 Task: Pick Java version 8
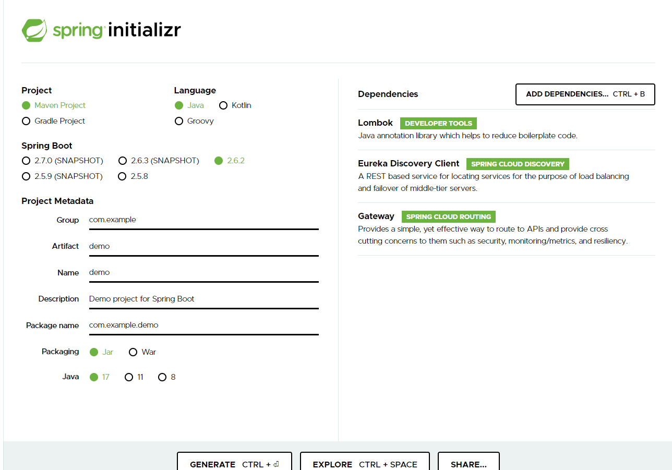point(167,377)
